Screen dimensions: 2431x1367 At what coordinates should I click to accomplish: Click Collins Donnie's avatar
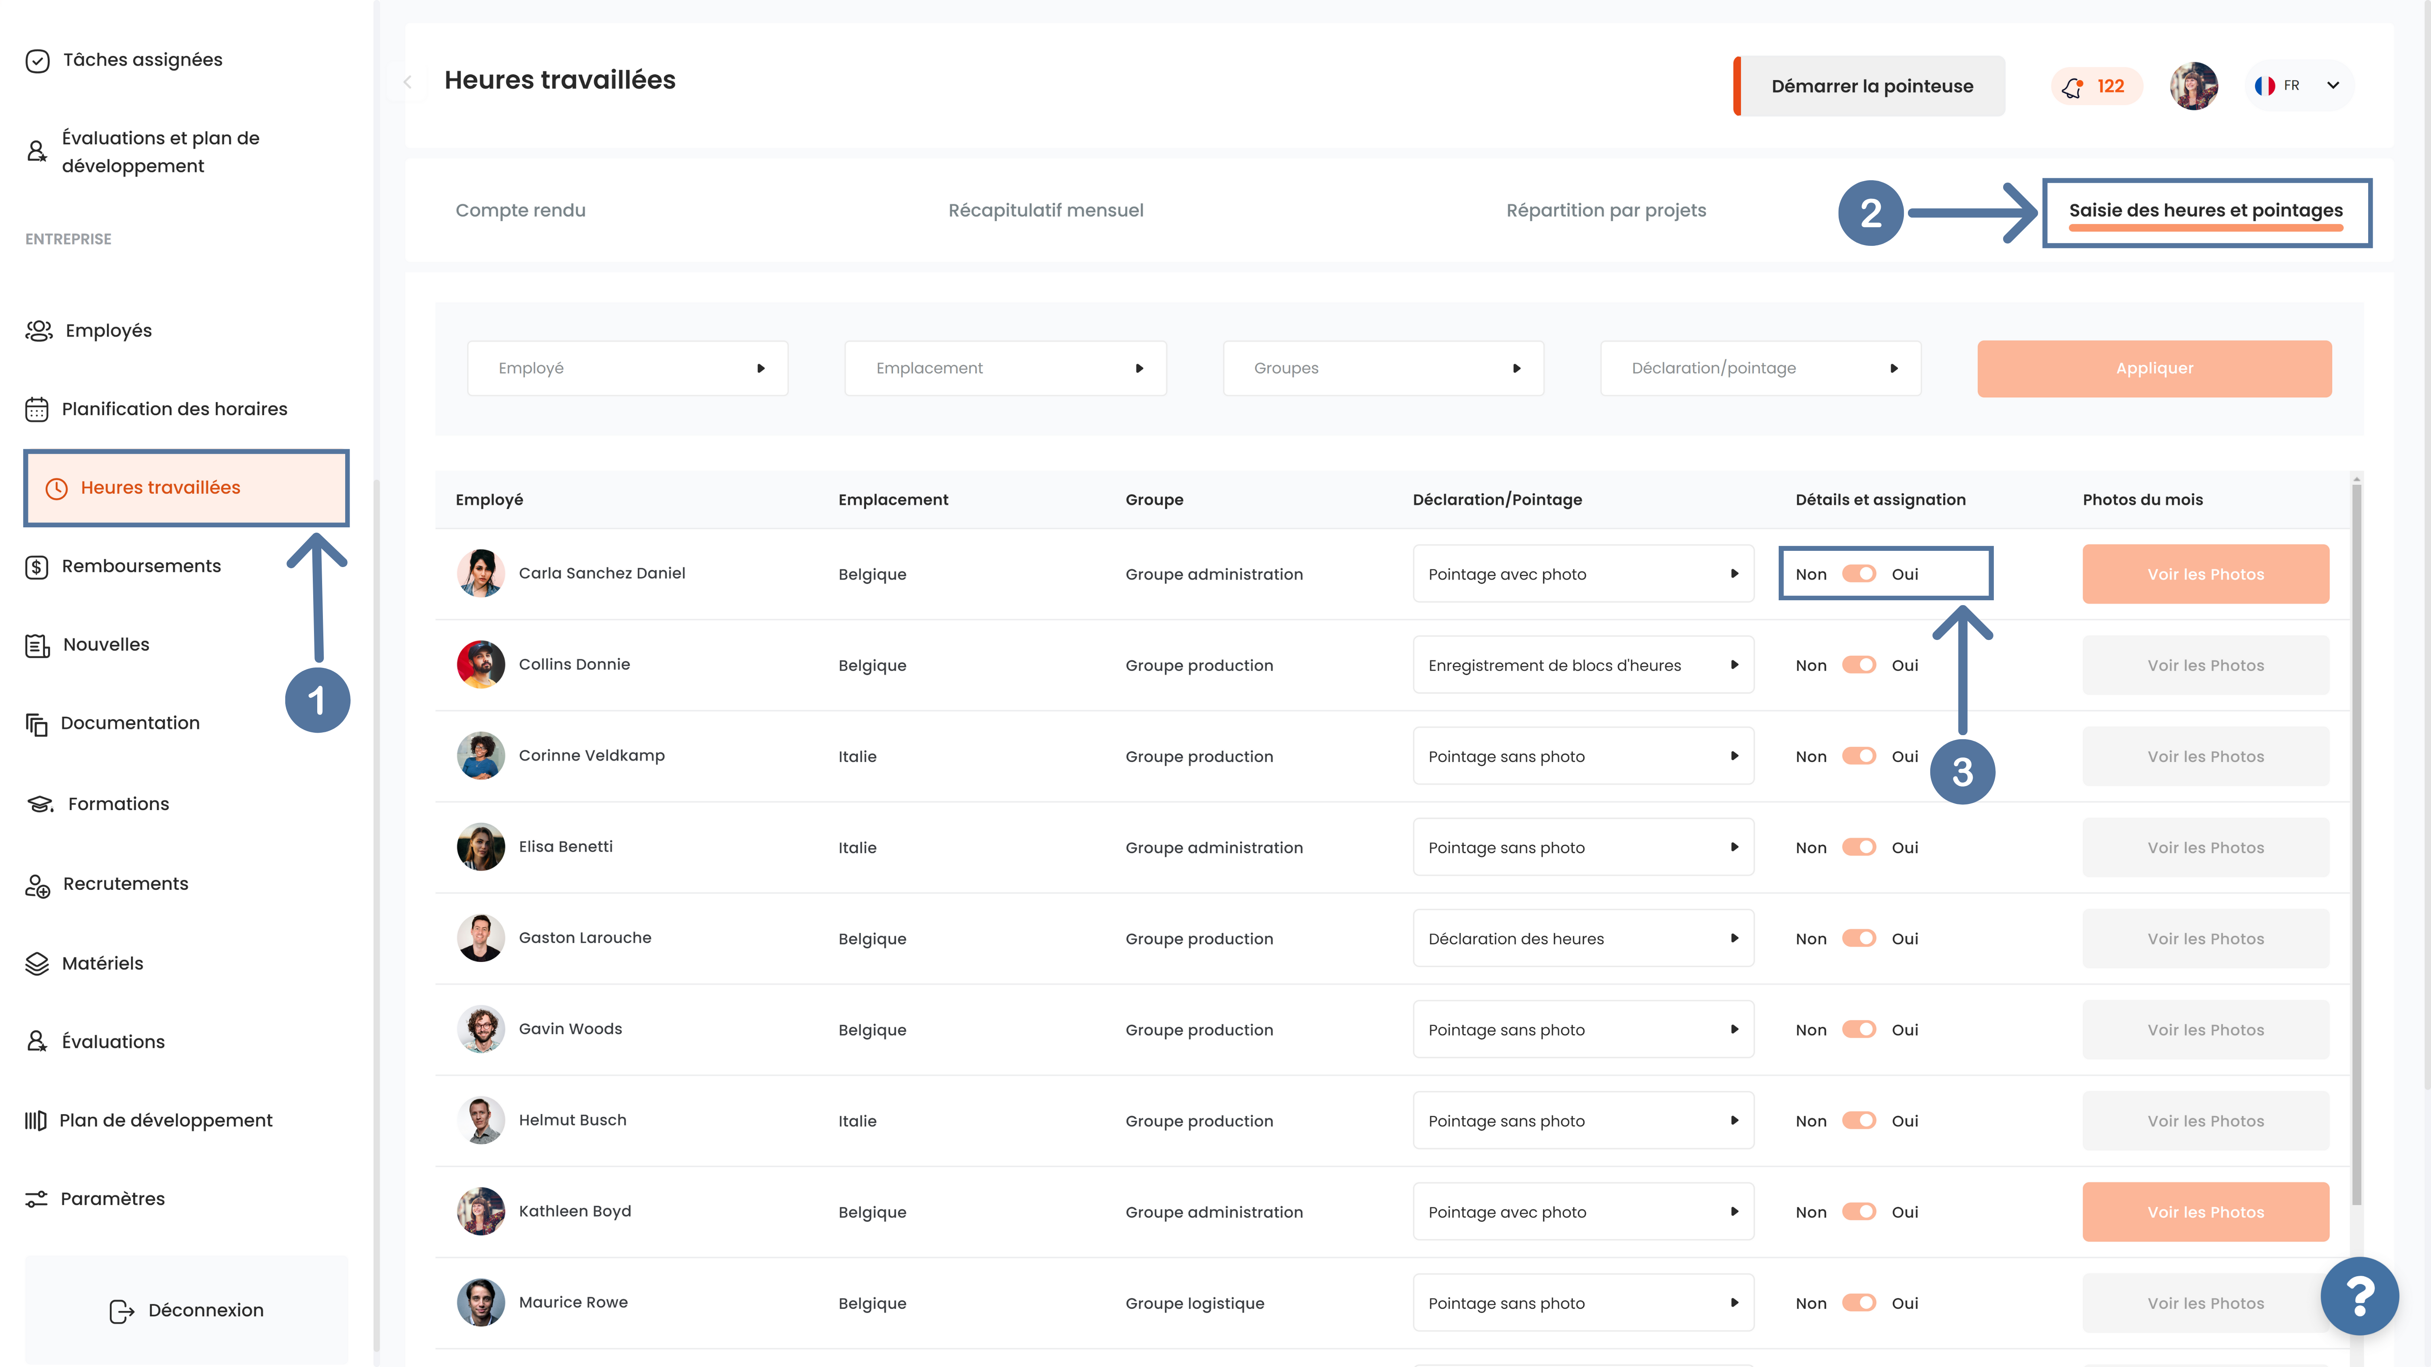point(481,664)
